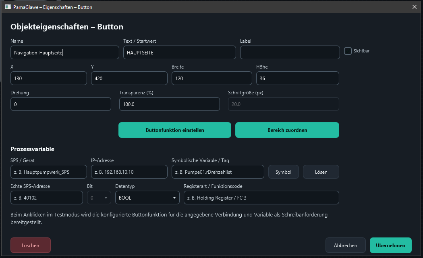Click the Transparenz (%) field

pyautogui.click(x=170, y=104)
